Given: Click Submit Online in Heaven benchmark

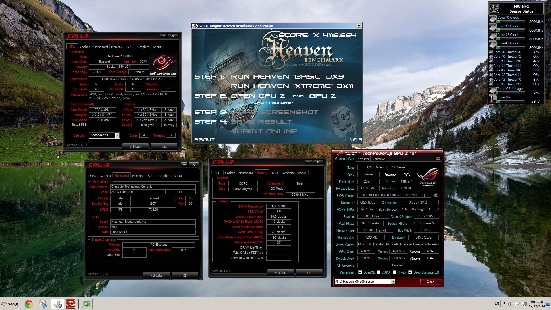Looking at the screenshot, I should click(264, 131).
